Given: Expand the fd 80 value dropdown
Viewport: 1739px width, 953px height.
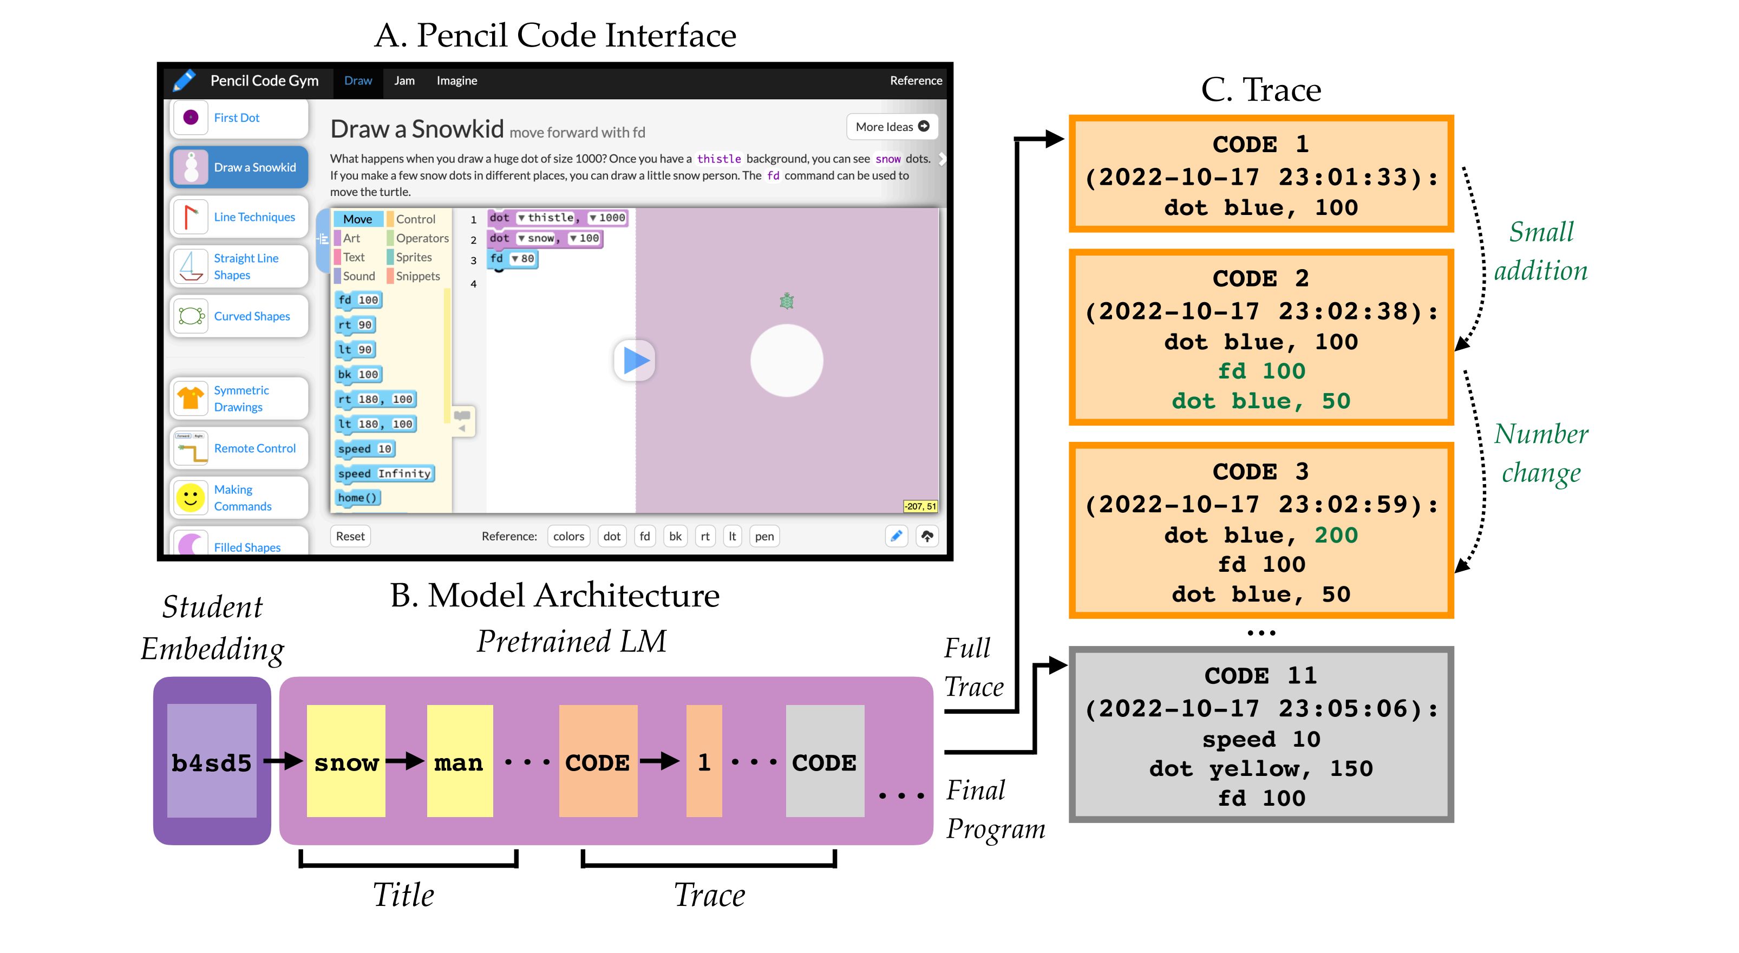Looking at the screenshot, I should (515, 258).
